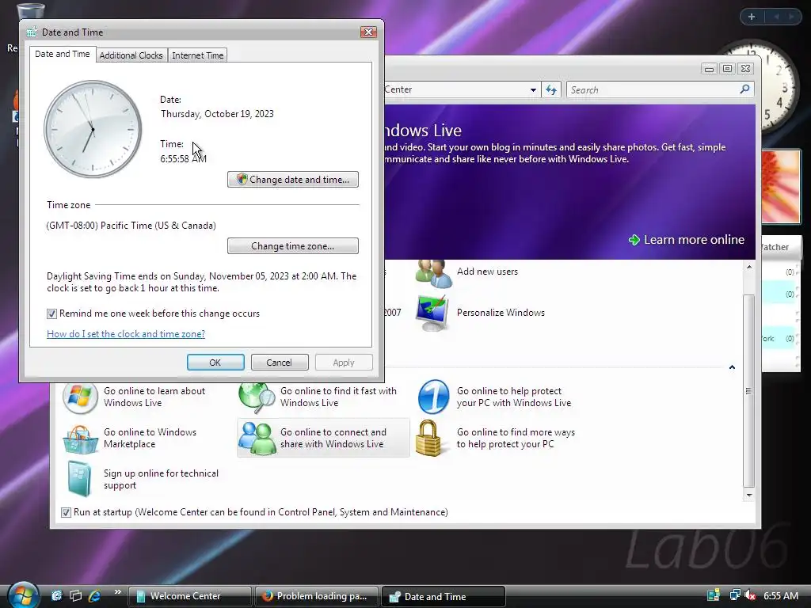This screenshot has width=811, height=608.
Task: Click the Change date and time button
Action: pyautogui.click(x=293, y=180)
